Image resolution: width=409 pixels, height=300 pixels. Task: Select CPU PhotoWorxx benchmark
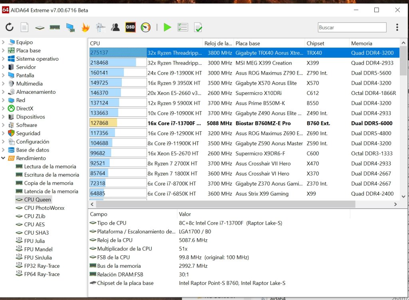coord(44,208)
